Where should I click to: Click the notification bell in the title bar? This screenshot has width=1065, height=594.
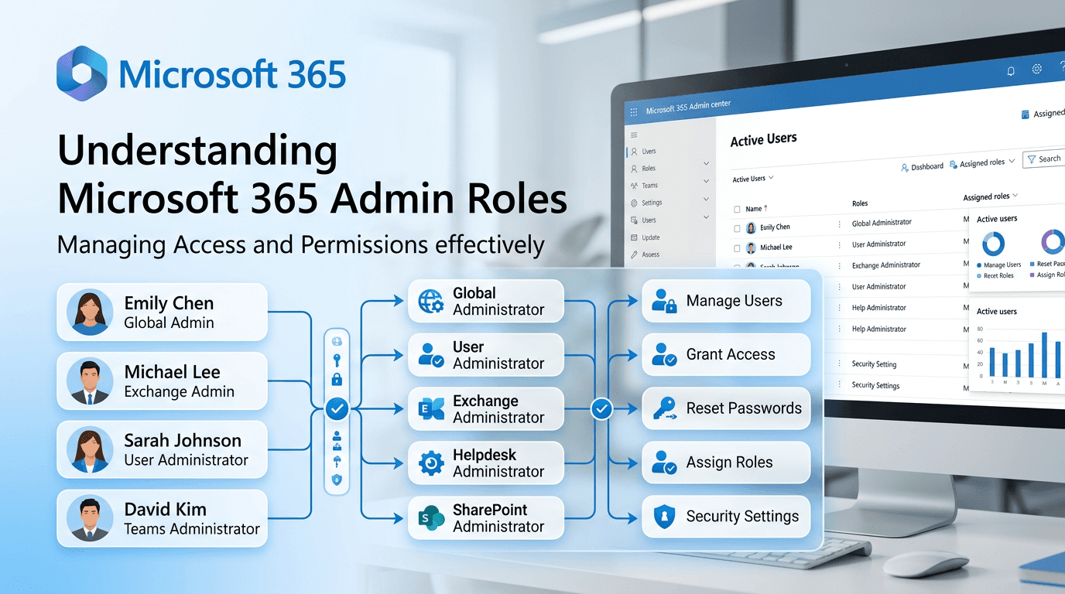point(1010,69)
